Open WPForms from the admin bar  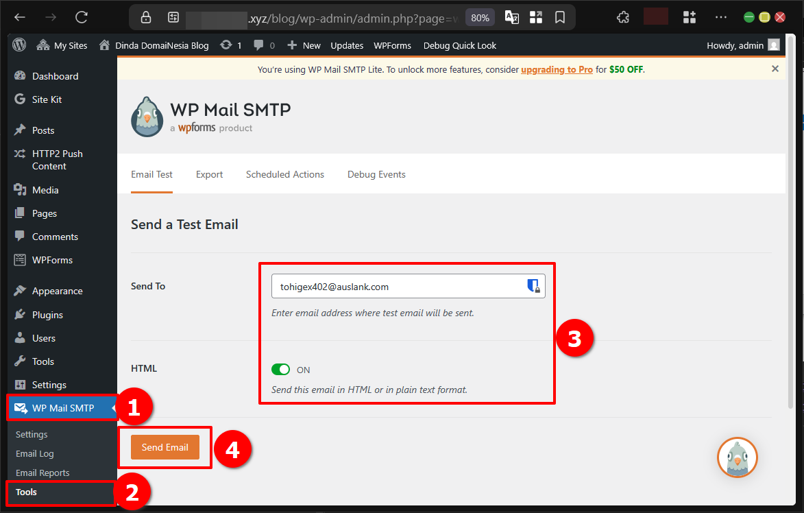click(x=392, y=45)
